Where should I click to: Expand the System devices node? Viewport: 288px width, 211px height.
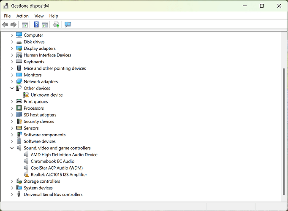[12, 188]
